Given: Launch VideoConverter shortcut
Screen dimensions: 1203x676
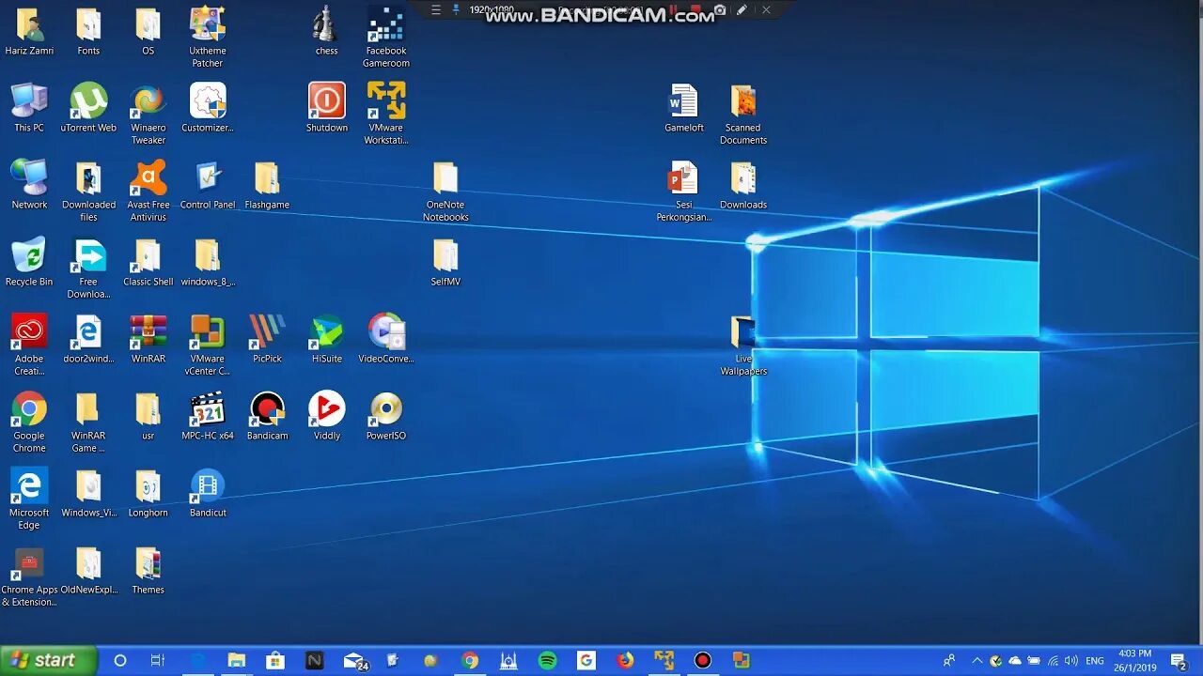Looking at the screenshot, I should (x=386, y=340).
